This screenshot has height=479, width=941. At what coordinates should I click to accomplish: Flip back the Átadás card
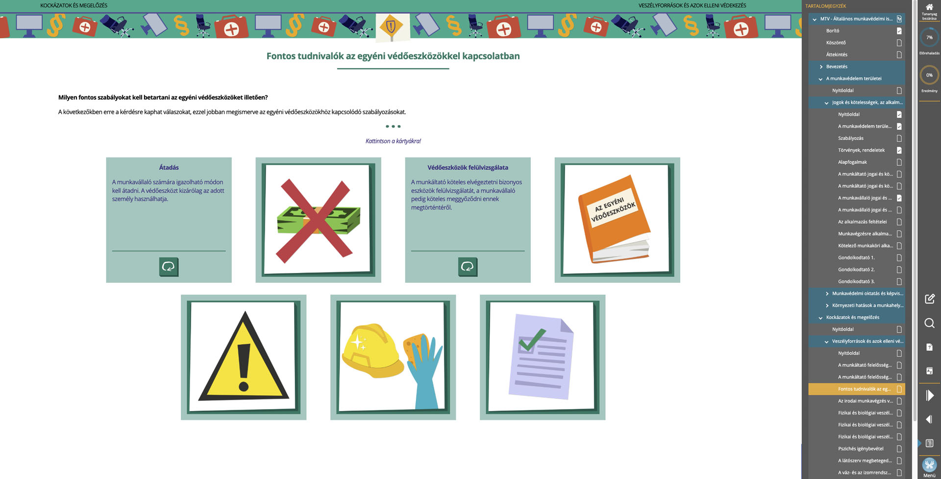(169, 267)
